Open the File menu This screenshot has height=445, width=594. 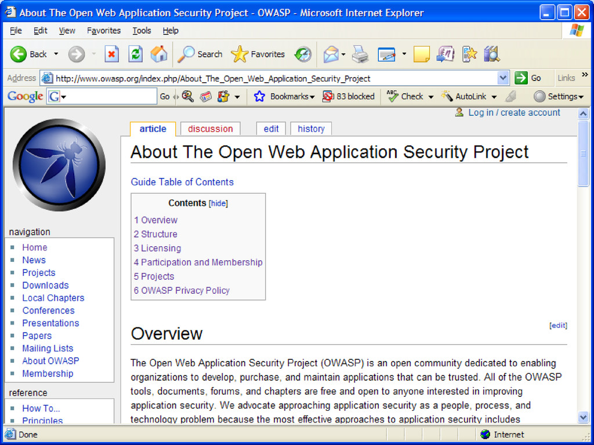point(16,31)
